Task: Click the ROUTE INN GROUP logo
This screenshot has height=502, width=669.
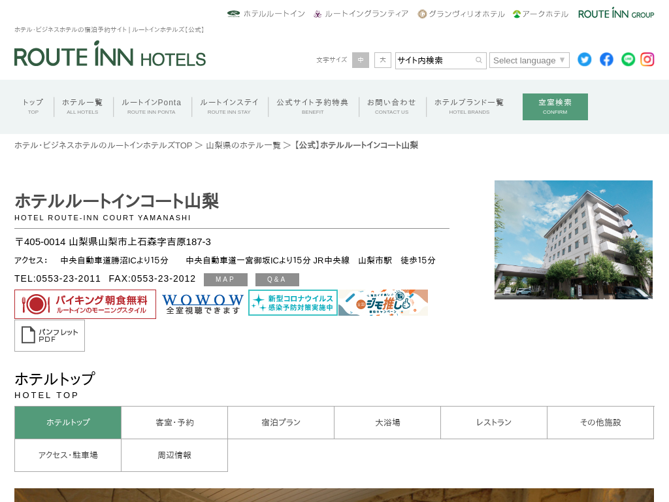Action: pyautogui.click(x=615, y=13)
